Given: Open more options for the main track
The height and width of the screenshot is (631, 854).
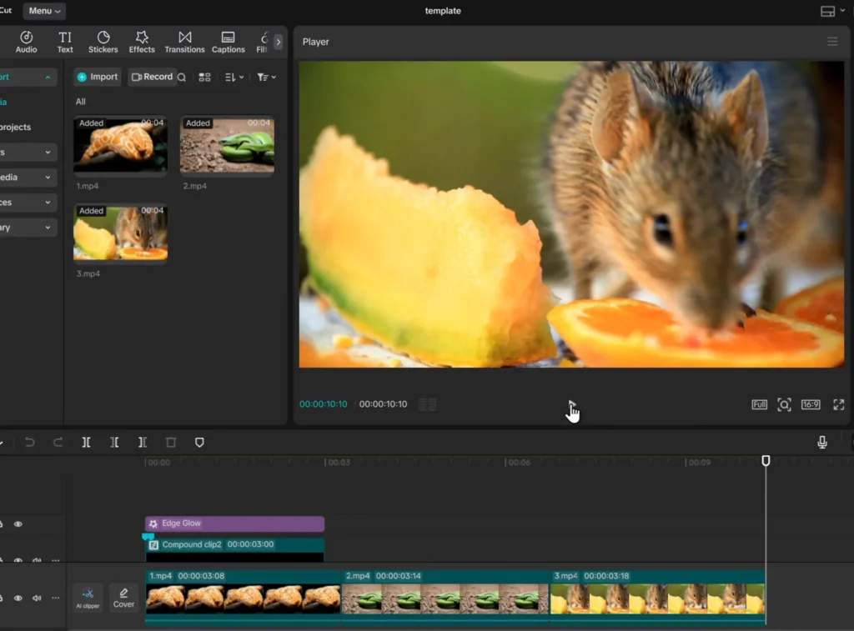Looking at the screenshot, I should point(56,598).
